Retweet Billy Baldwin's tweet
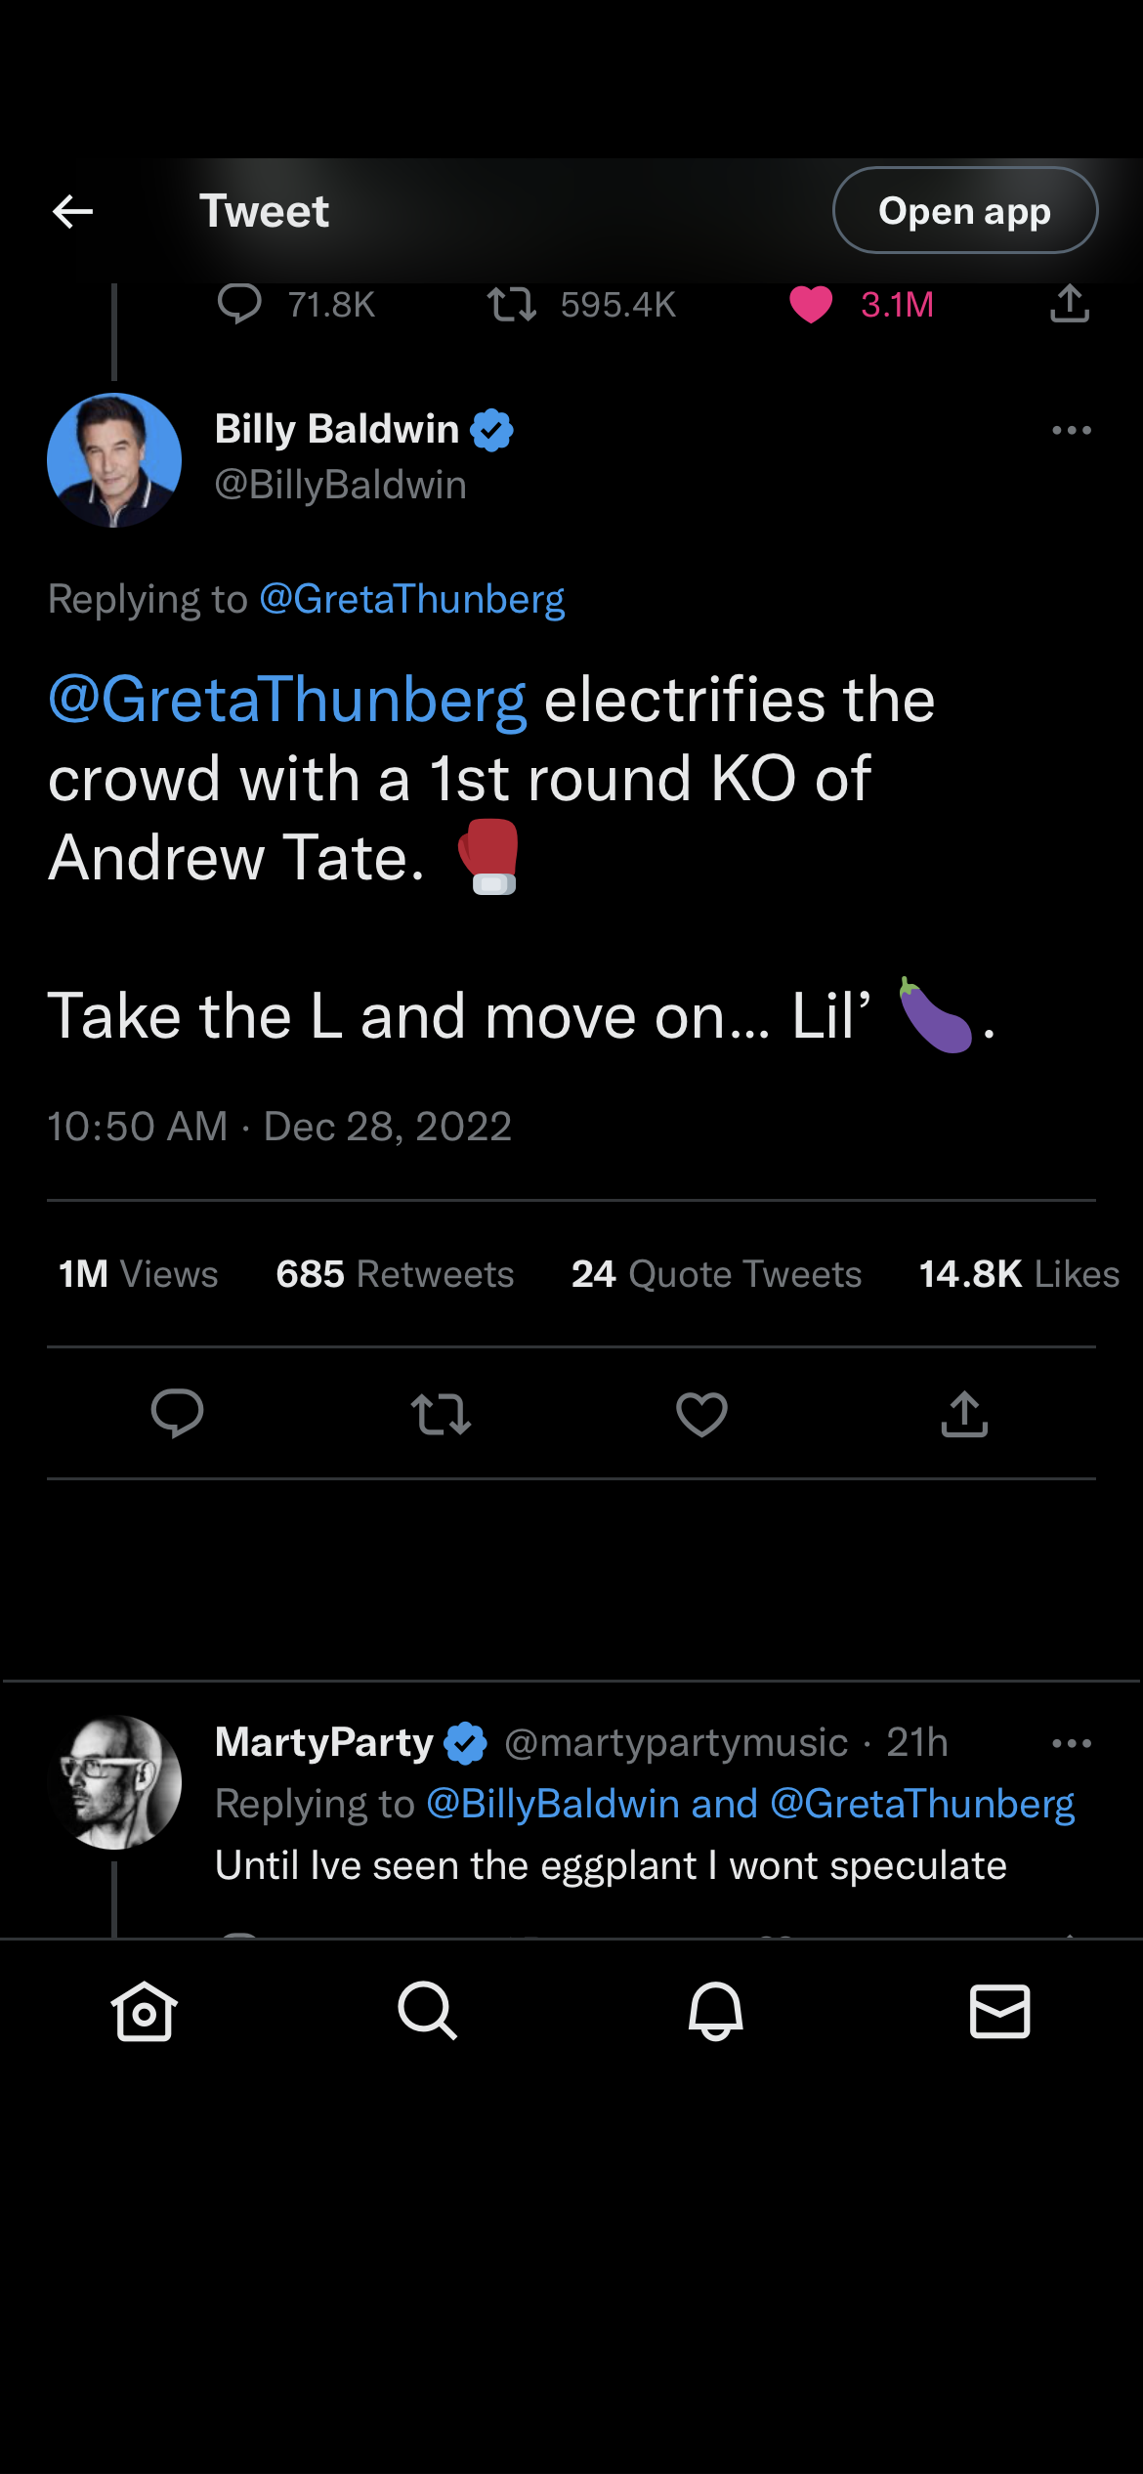 click(x=441, y=1414)
